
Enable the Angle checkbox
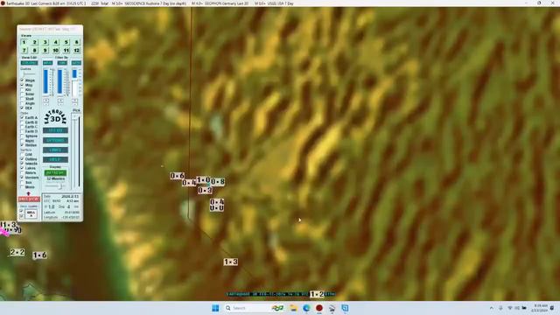pos(22,103)
